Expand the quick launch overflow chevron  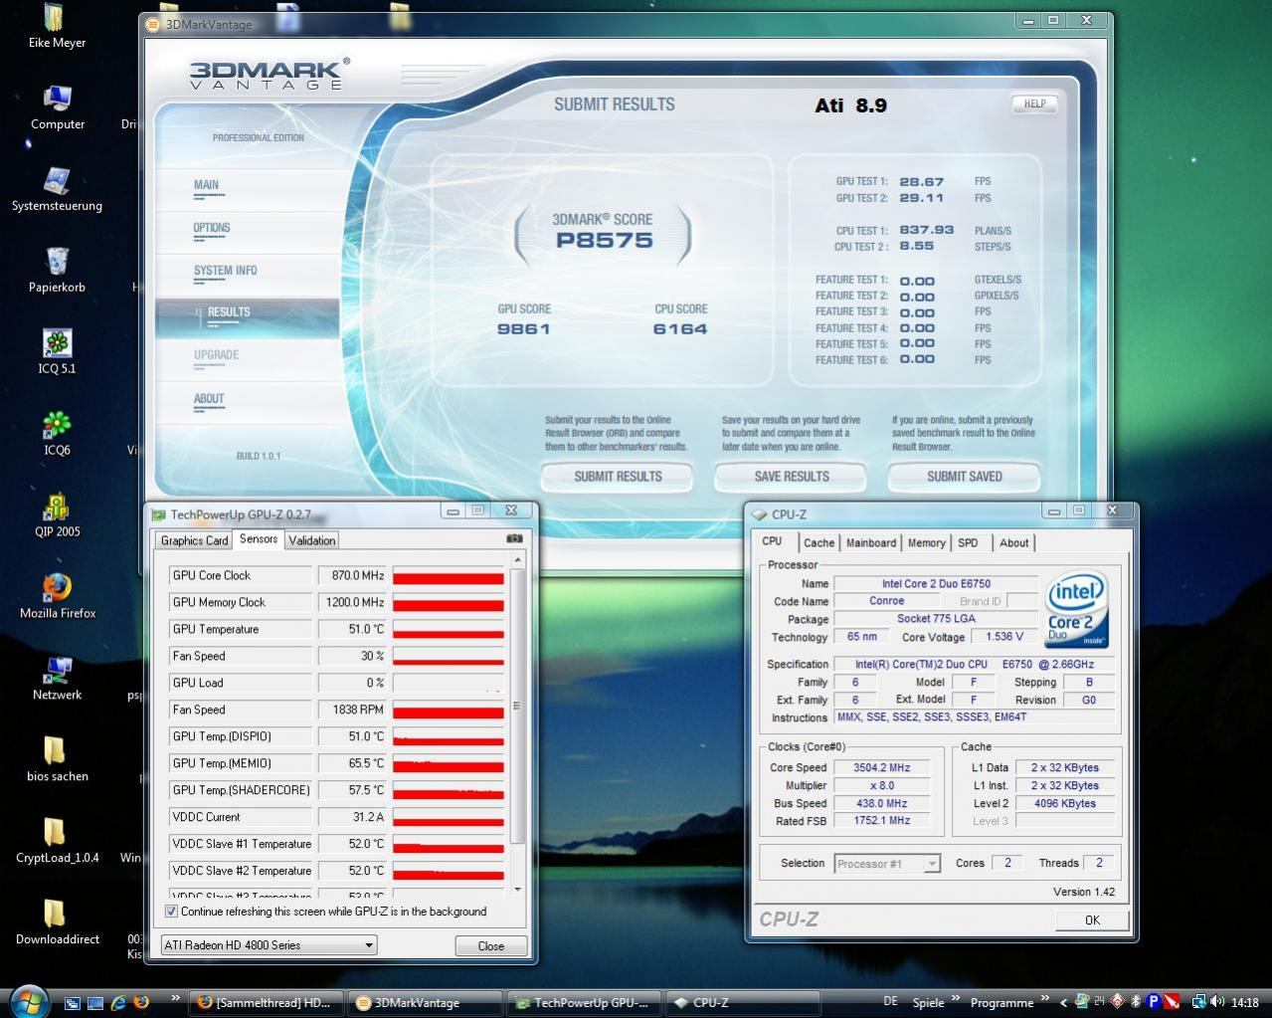[175, 998]
